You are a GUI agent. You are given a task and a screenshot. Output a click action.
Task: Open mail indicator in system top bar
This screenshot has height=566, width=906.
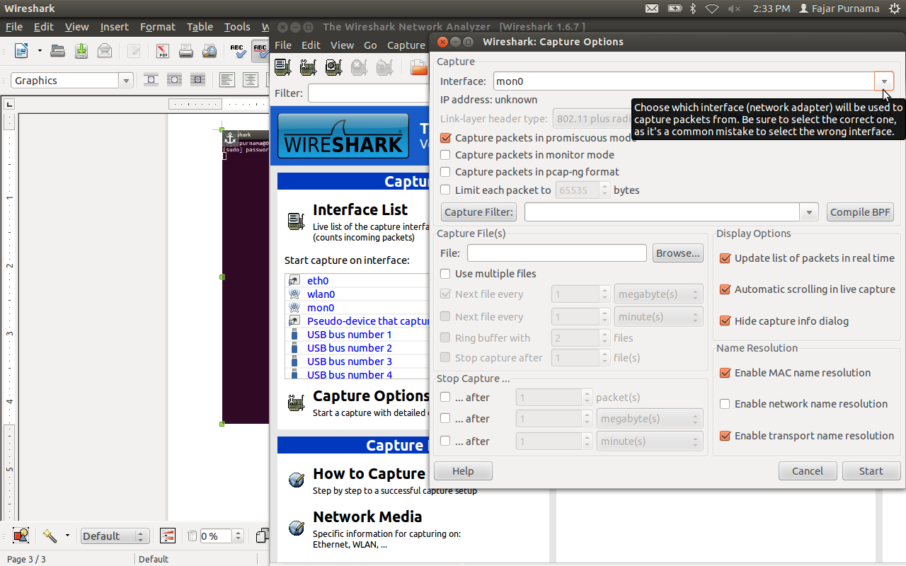pos(652,8)
